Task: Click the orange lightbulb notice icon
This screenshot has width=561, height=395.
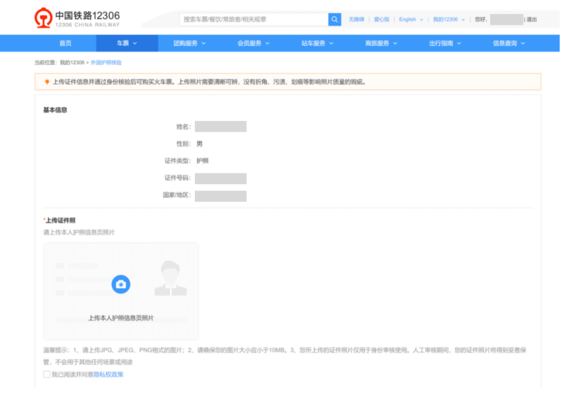Action: pyautogui.click(x=47, y=82)
